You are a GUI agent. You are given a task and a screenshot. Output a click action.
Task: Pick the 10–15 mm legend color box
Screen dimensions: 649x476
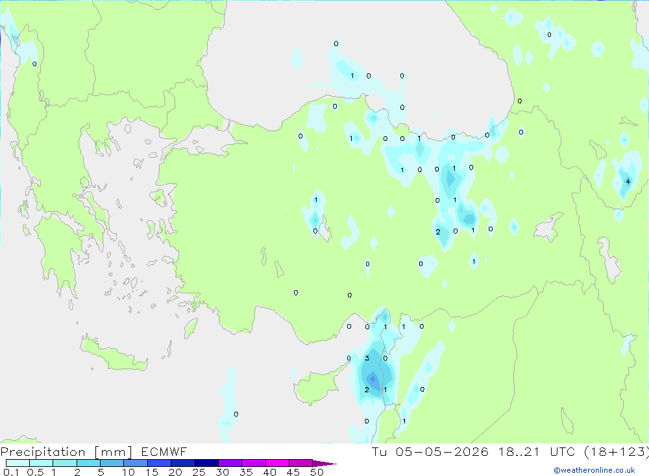pyautogui.click(x=136, y=463)
